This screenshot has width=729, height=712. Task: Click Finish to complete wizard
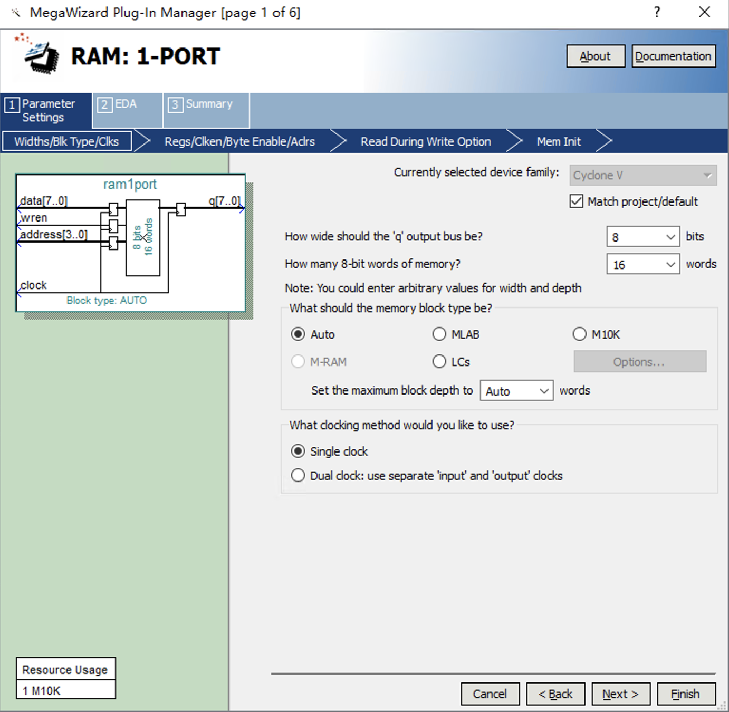tap(686, 694)
